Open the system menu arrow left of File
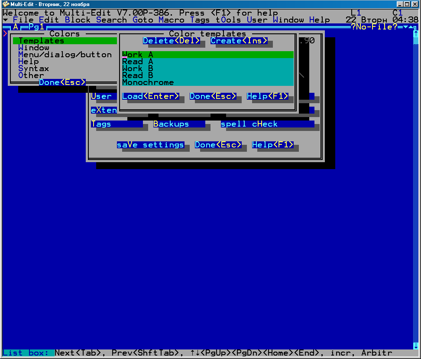This screenshot has width=421, height=359. [5, 20]
